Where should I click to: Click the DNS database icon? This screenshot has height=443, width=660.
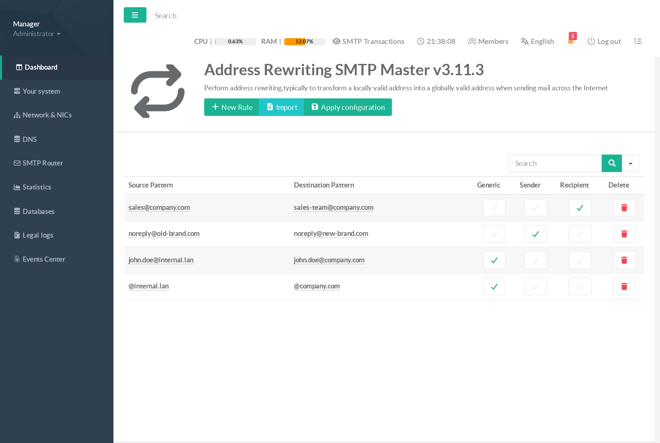pos(17,139)
